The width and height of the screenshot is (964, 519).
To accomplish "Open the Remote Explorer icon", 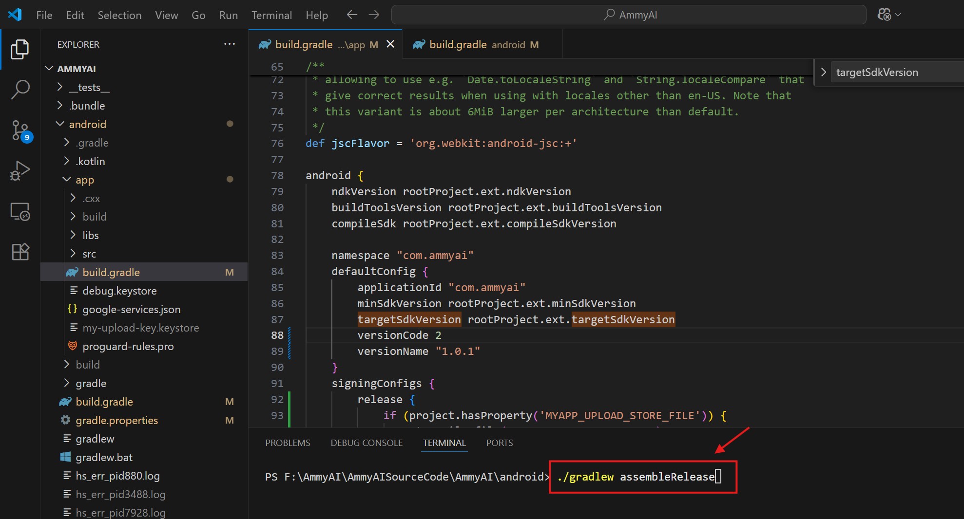I will 20,212.
